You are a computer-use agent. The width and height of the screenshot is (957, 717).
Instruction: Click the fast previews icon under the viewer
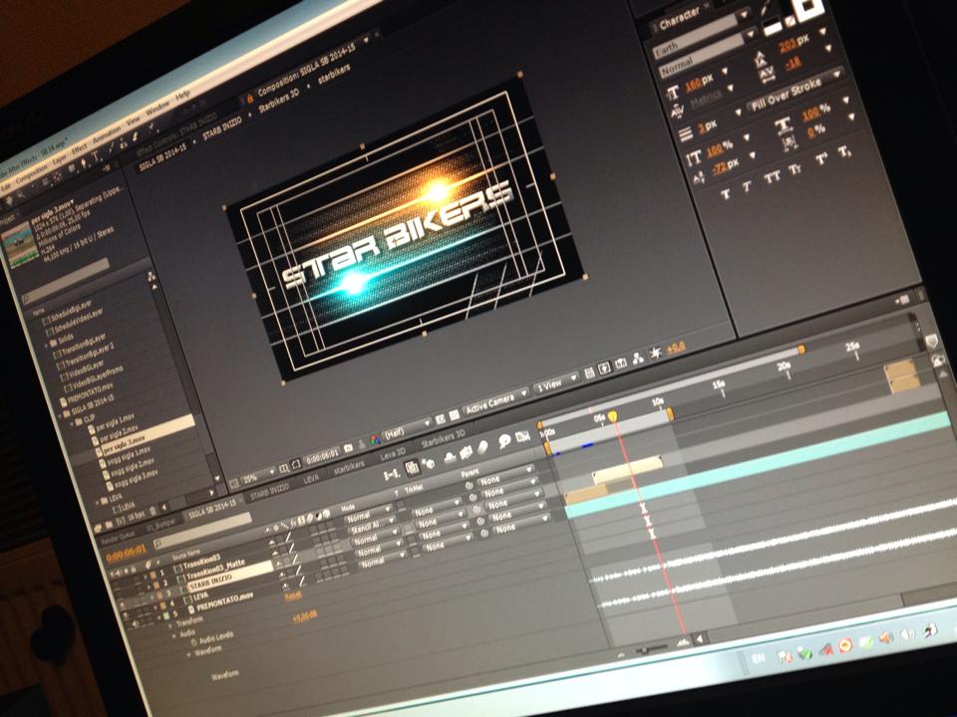click(604, 367)
